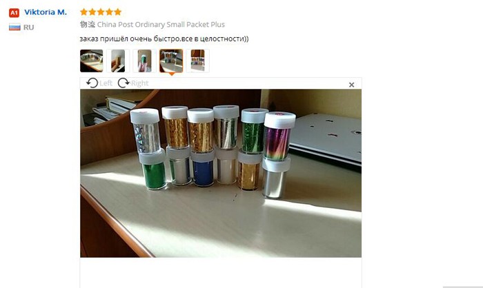Click the Left rotation label

[x=106, y=83]
